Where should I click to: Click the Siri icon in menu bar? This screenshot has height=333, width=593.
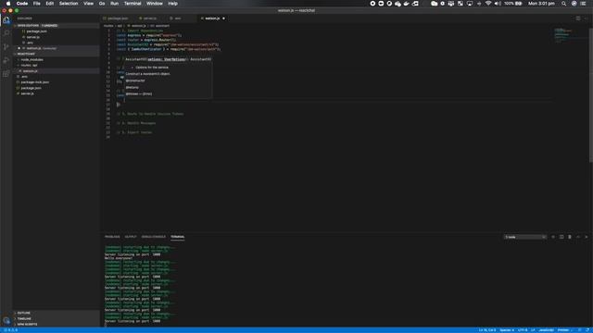tap(574, 4)
